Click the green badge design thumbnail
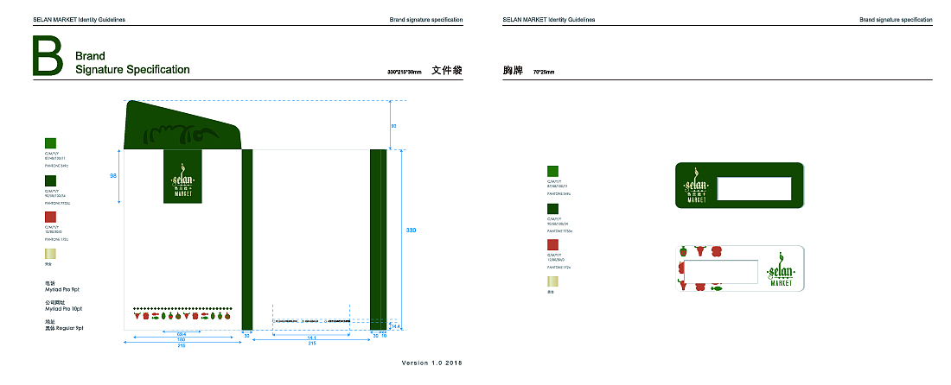This screenshot has width=951, height=385. [739, 186]
